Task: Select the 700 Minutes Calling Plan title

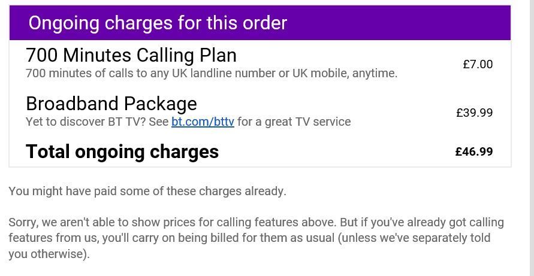Action: point(131,55)
